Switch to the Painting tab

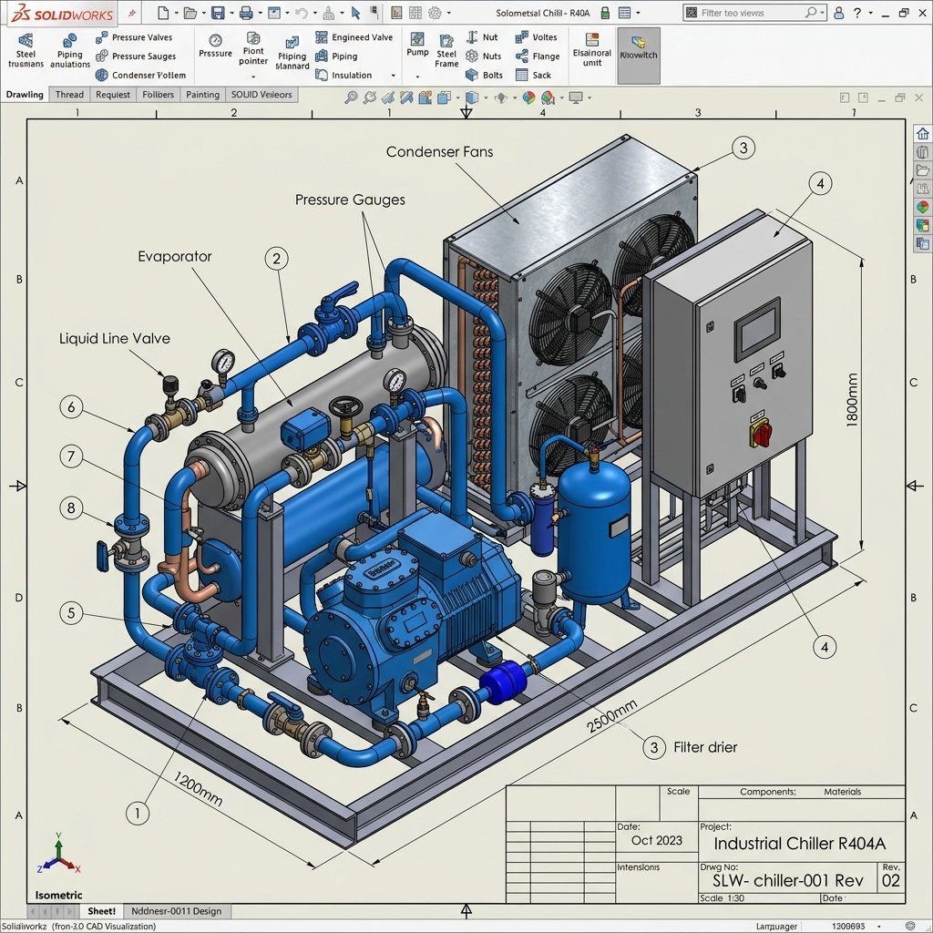(x=203, y=95)
